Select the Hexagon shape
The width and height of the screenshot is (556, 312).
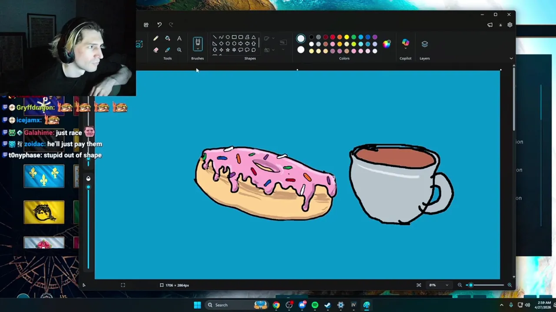point(234,44)
